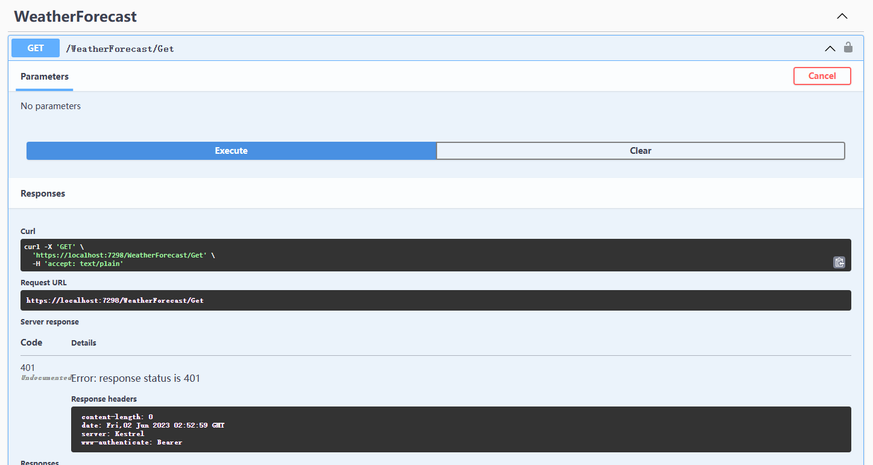
Task: Click the Response headers label
Action: (104, 399)
